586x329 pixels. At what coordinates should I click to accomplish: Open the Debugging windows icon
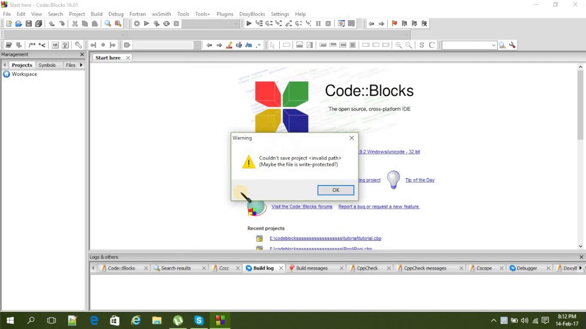[341, 24]
